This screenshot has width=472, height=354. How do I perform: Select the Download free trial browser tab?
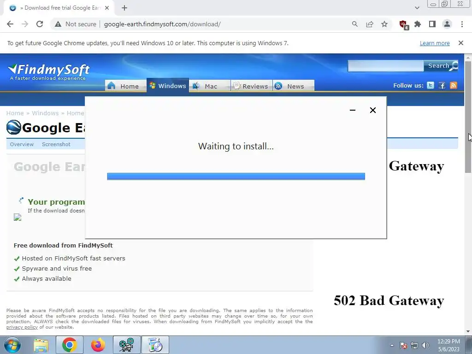click(59, 8)
